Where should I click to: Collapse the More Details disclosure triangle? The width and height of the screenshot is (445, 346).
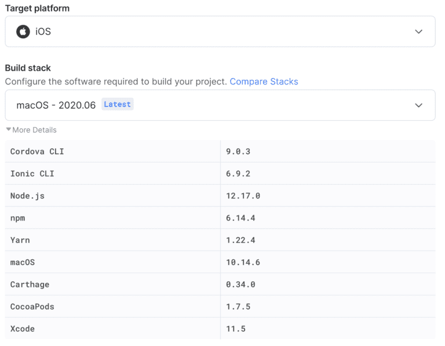pos(9,130)
